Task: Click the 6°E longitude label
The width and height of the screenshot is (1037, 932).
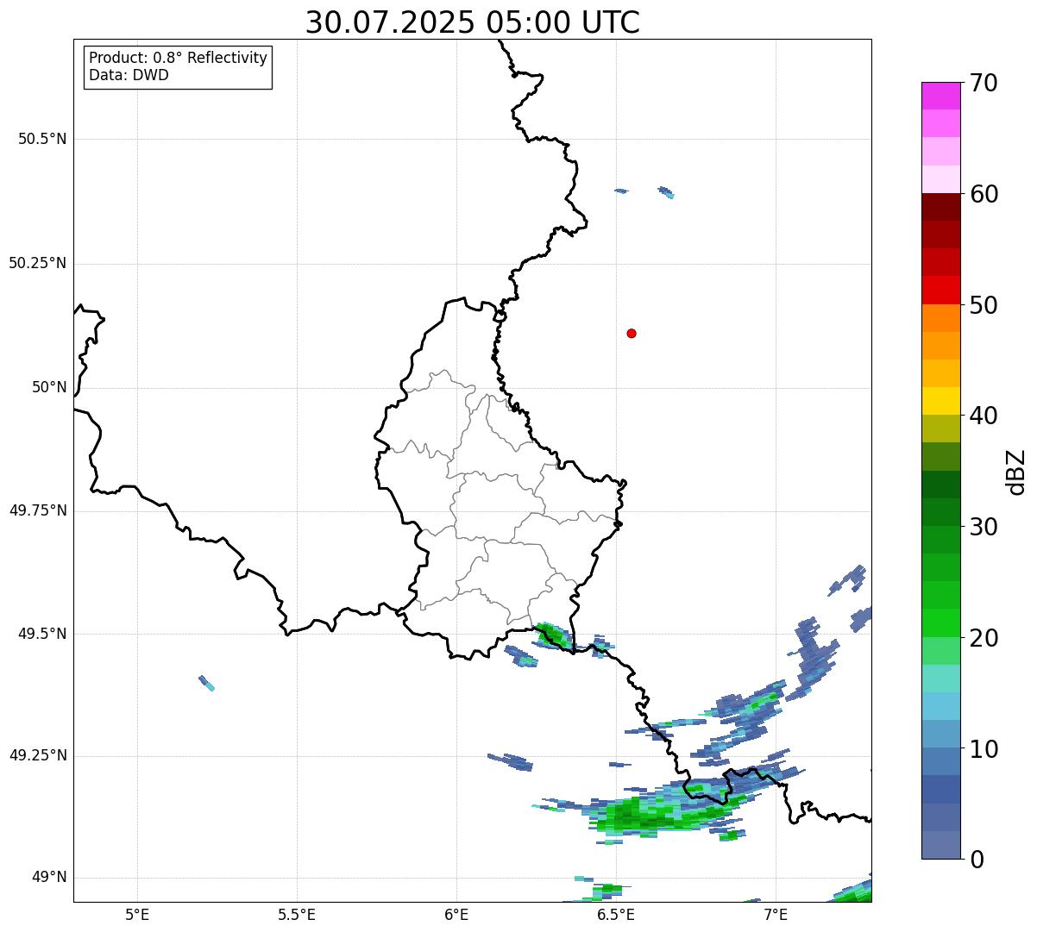Action: pos(456,914)
